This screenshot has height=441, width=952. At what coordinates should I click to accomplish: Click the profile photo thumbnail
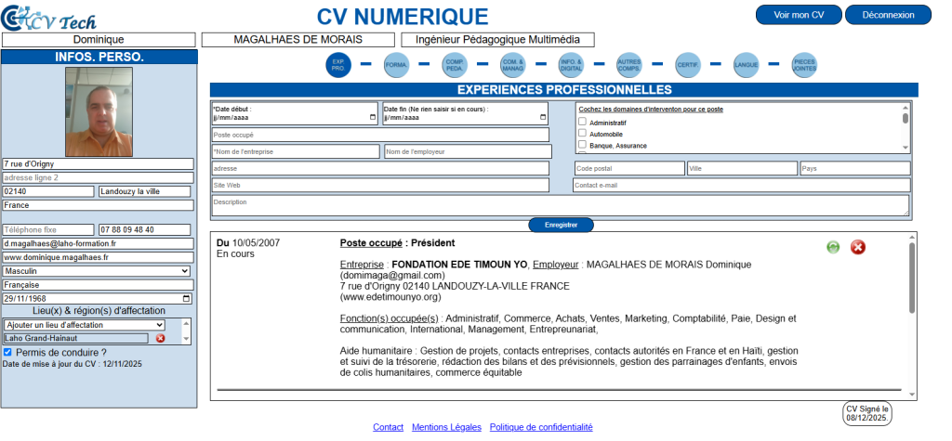tap(99, 112)
